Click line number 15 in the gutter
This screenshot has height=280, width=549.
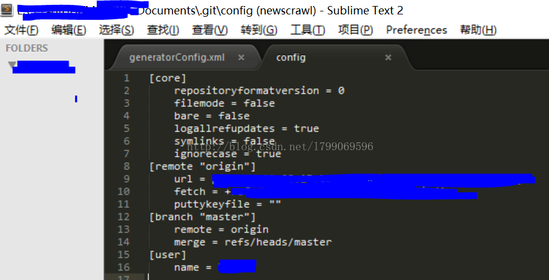pyautogui.click(x=123, y=254)
